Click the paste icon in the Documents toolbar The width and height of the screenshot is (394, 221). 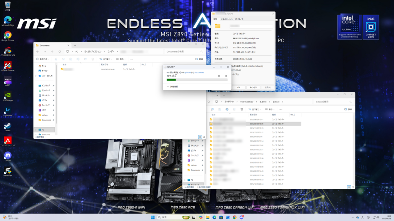(71, 59)
